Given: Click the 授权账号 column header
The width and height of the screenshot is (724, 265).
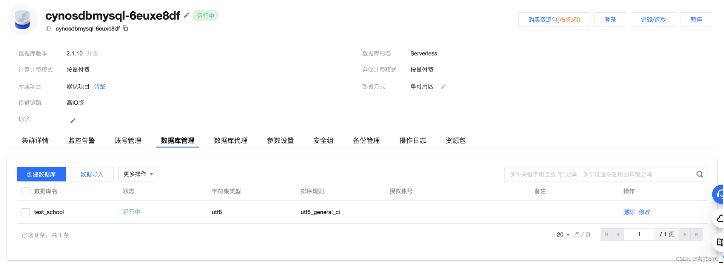Looking at the screenshot, I should point(401,191).
